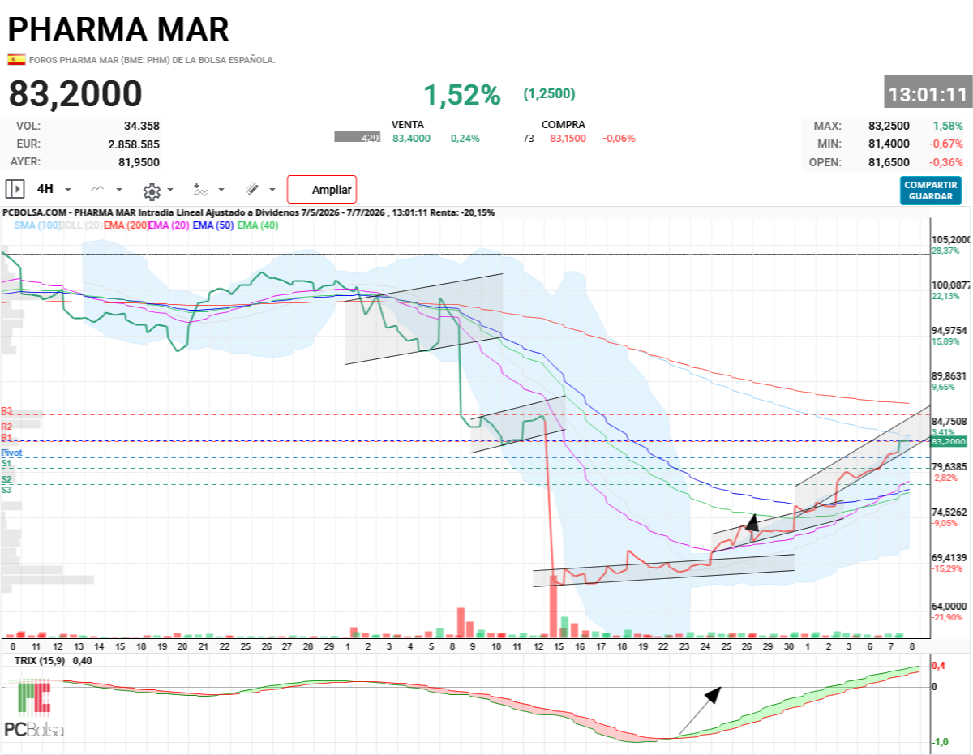The width and height of the screenshot is (973, 755).
Task: Open the drawing tools dropdown arrow
Action: [x=272, y=190]
